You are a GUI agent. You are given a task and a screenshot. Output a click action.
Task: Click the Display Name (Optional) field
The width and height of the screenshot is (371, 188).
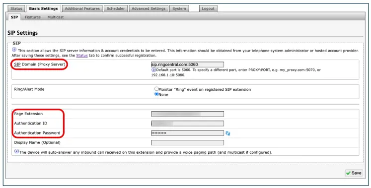(x=187, y=143)
